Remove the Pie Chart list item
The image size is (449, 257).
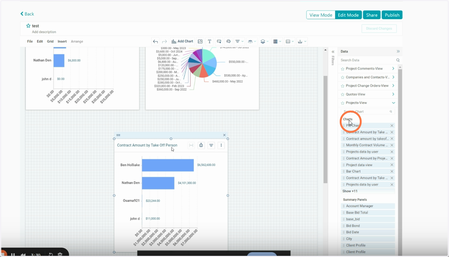392,126
